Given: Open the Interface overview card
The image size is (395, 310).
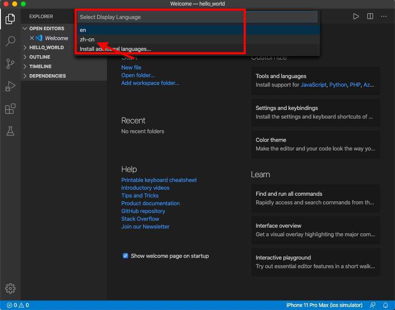Looking at the screenshot, I should (316, 230).
